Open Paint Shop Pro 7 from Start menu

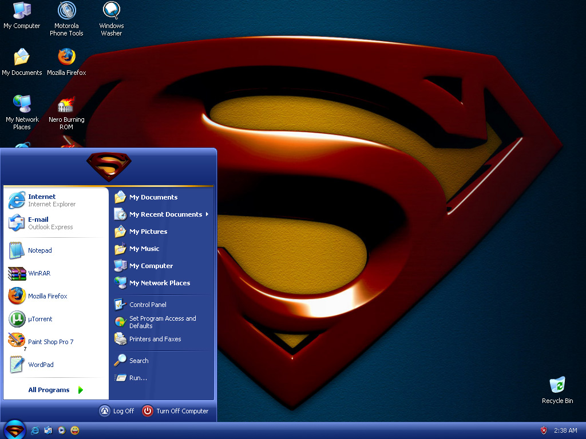pyautogui.click(x=50, y=342)
